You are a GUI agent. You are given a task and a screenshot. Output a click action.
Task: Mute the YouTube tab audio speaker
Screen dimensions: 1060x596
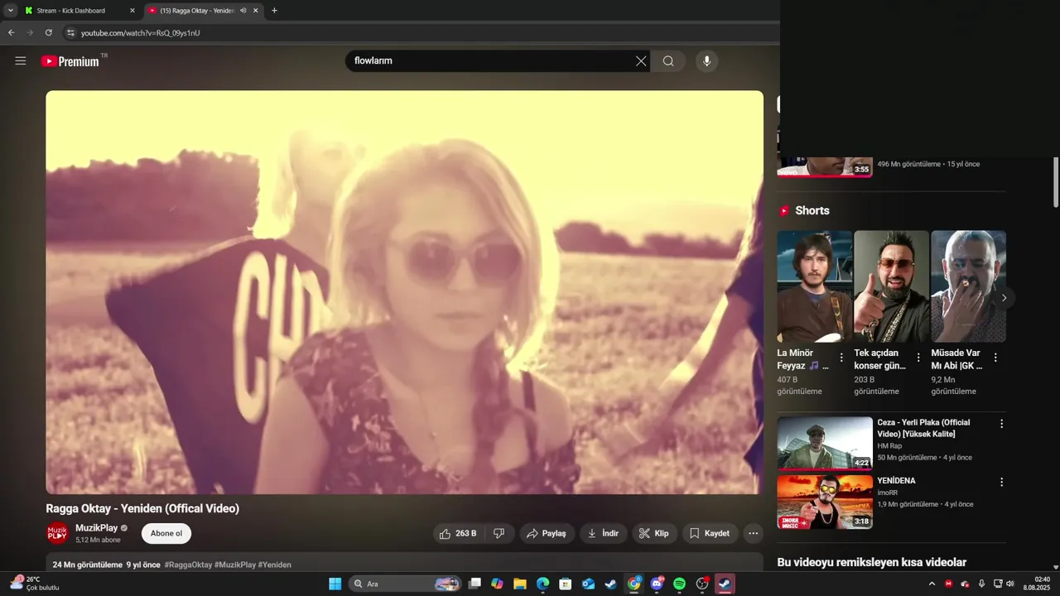click(x=243, y=11)
